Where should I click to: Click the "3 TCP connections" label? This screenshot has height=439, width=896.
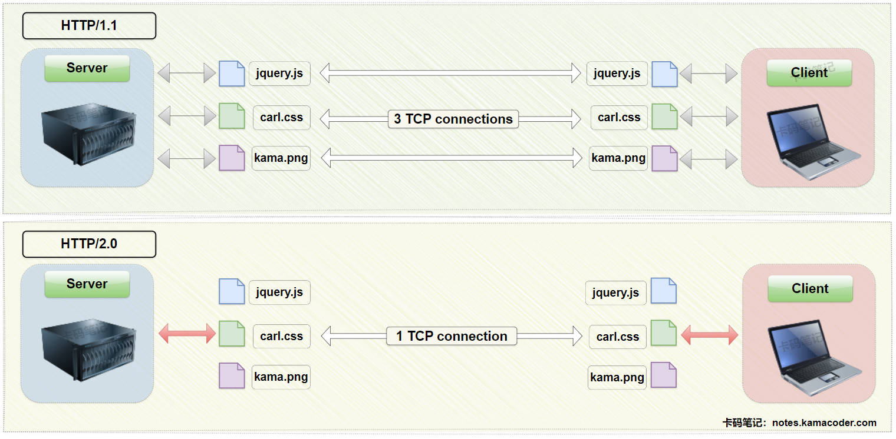click(453, 119)
